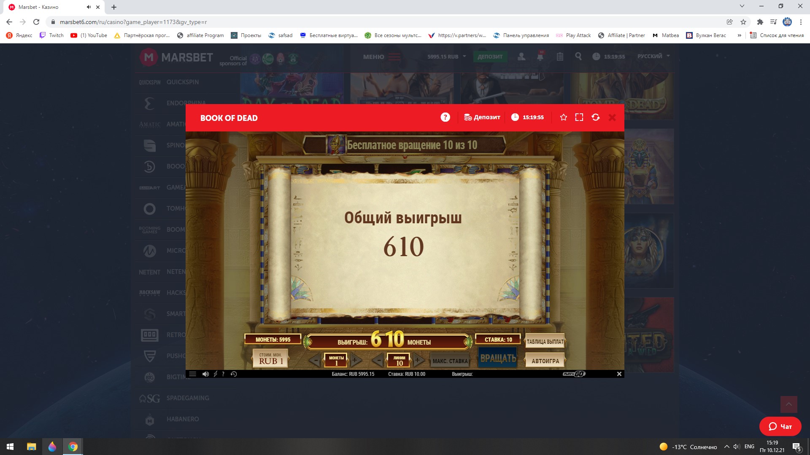Toggle fullscreen mode for the game
The image size is (810, 455).
point(579,118)
